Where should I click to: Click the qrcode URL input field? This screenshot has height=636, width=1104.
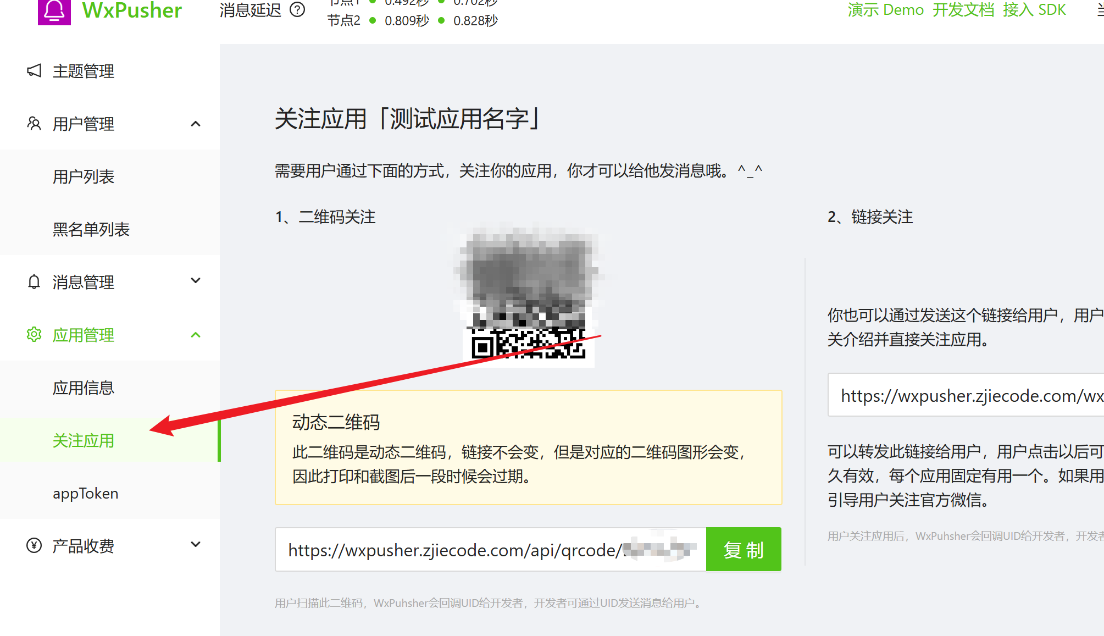[x=490, y=550]
